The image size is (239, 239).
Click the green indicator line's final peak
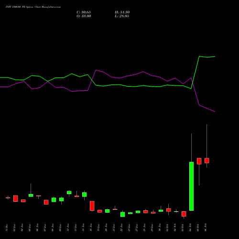199,56
